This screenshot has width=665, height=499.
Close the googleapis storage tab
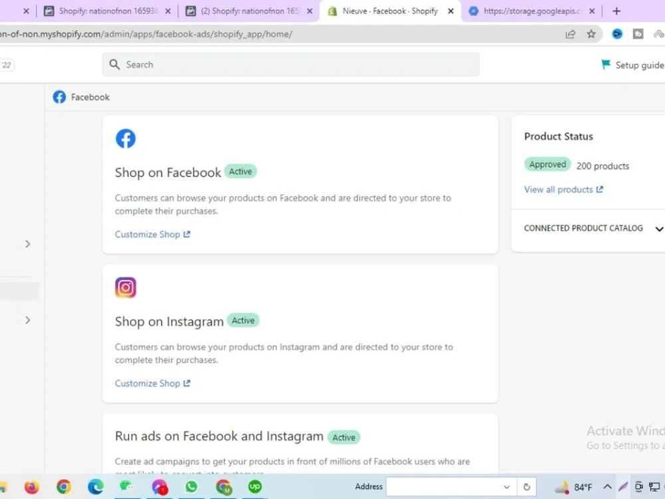click(592, 11)
